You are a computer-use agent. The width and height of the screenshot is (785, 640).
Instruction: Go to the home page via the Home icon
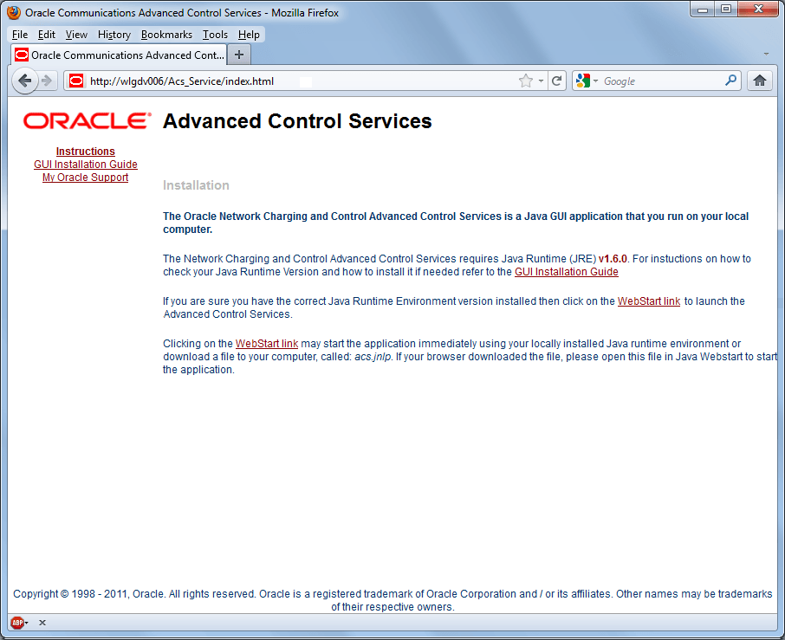[760, 81]
